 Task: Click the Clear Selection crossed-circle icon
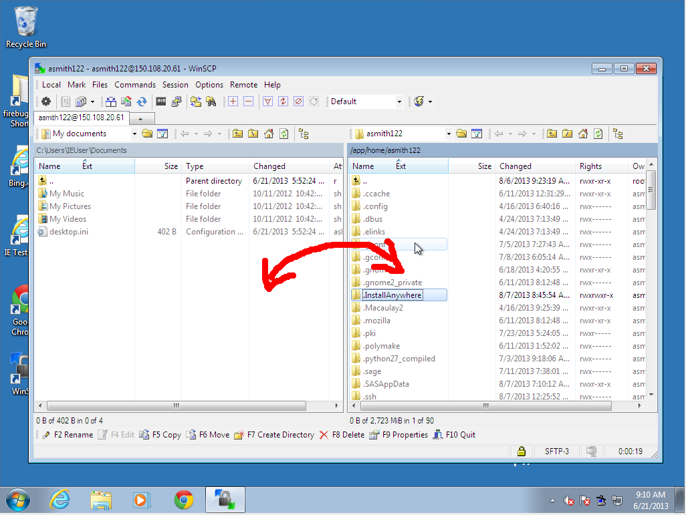pos(298,102)
